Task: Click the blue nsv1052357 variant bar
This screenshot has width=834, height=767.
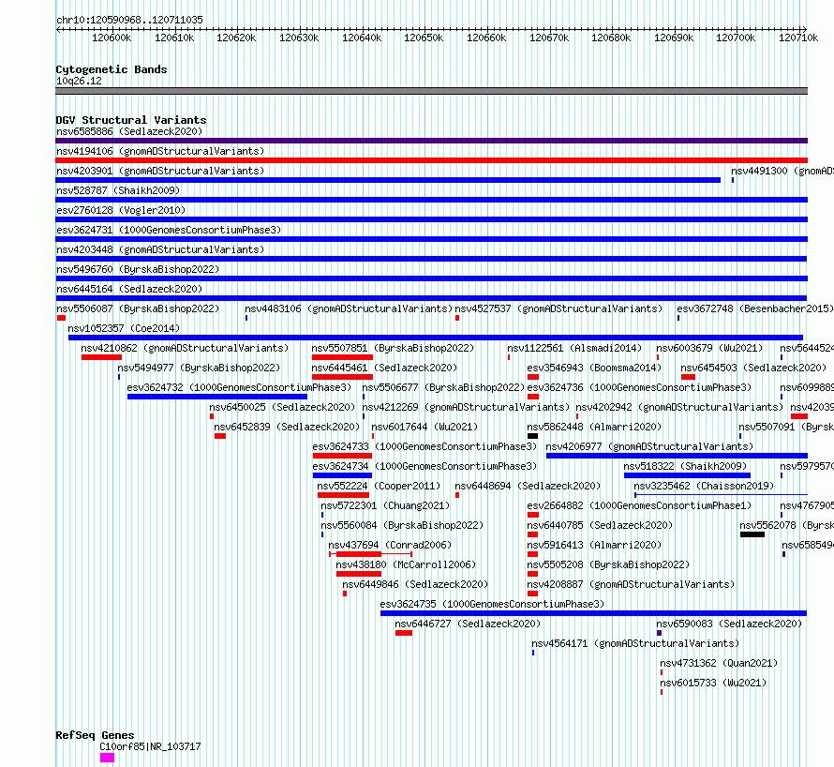Action: click(436, 338)
